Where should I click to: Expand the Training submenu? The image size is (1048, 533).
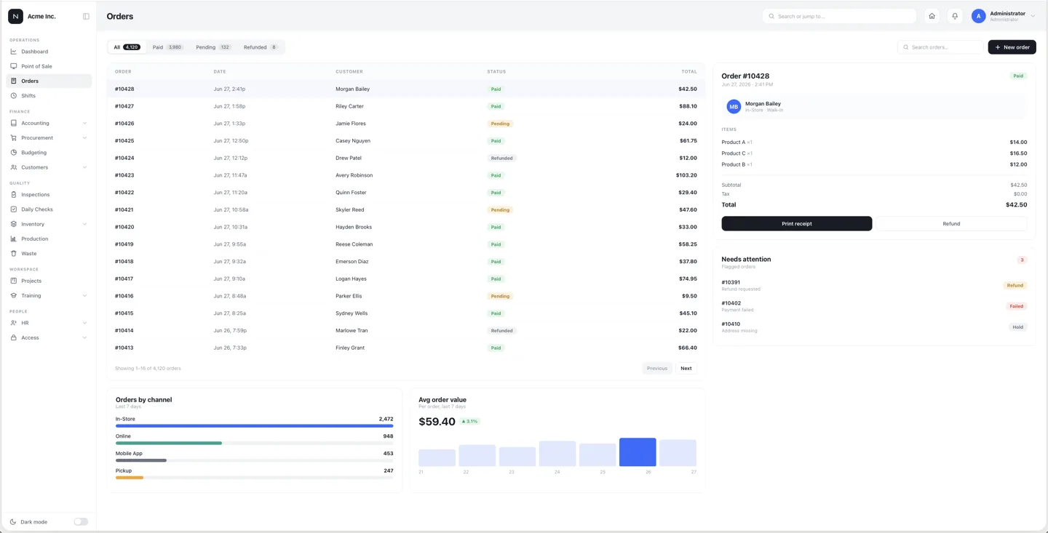pos(84,296)
